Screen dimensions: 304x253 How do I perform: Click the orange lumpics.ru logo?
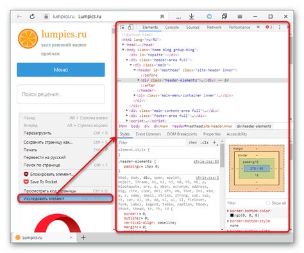pyautogui.click(x=28, y=38)
